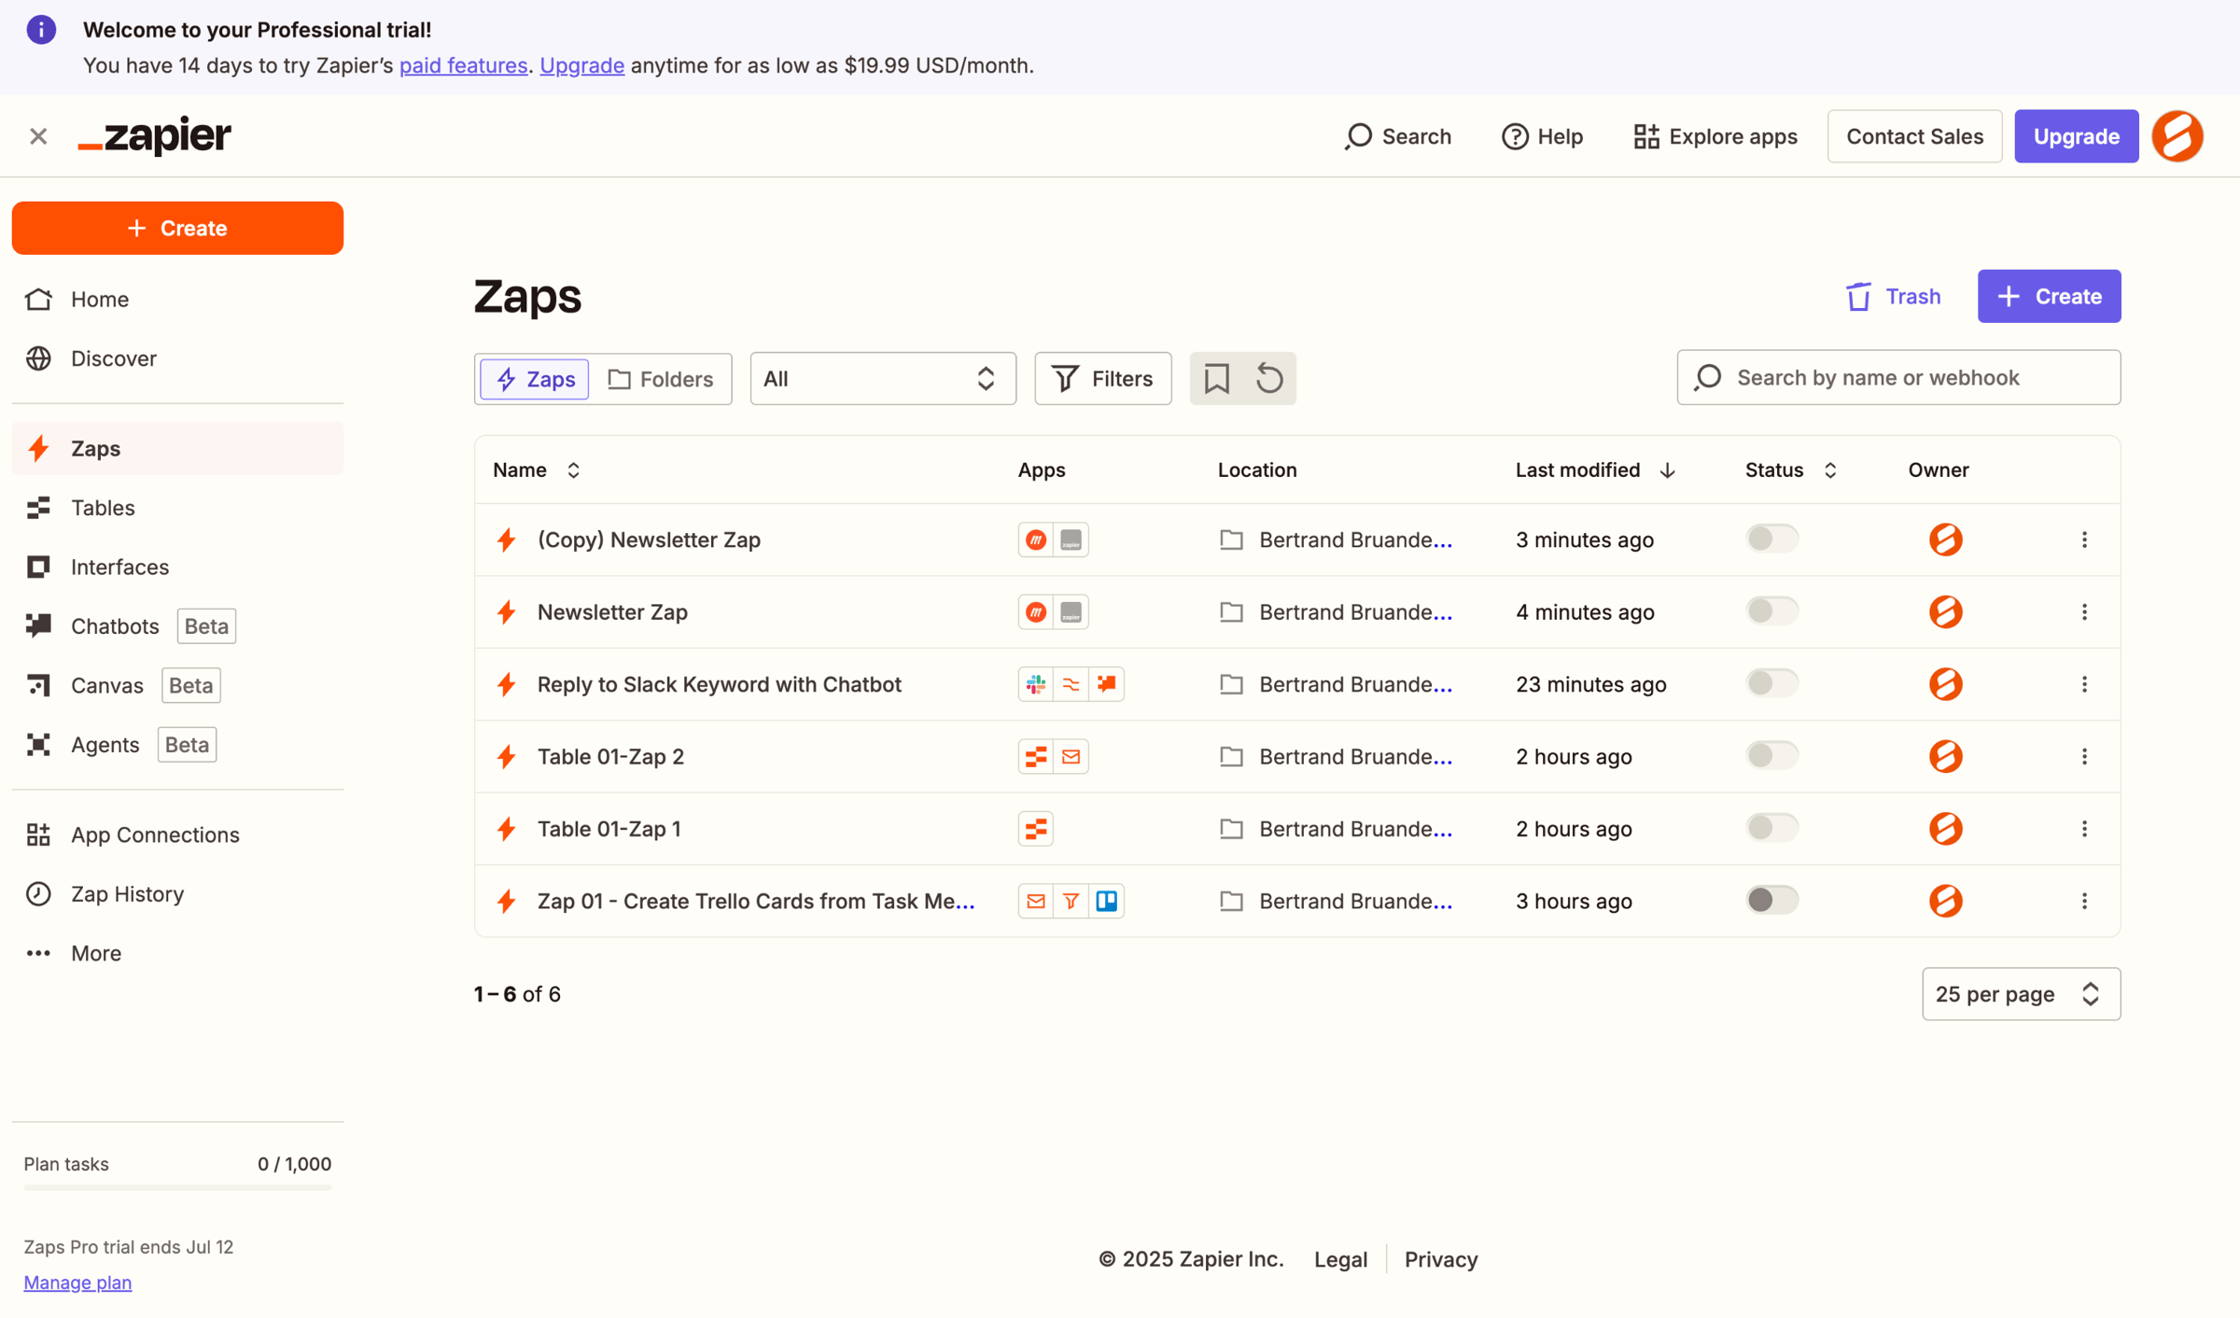The width and height of the screenshot is (2240, 1318).
Task: Click the info icon in the trial banner
Action: [x=41, y=30]
